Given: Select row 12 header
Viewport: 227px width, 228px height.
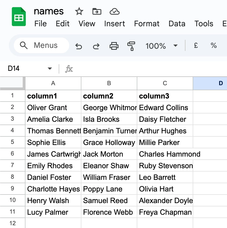Looking at the screenshot, I should [12, 223].
